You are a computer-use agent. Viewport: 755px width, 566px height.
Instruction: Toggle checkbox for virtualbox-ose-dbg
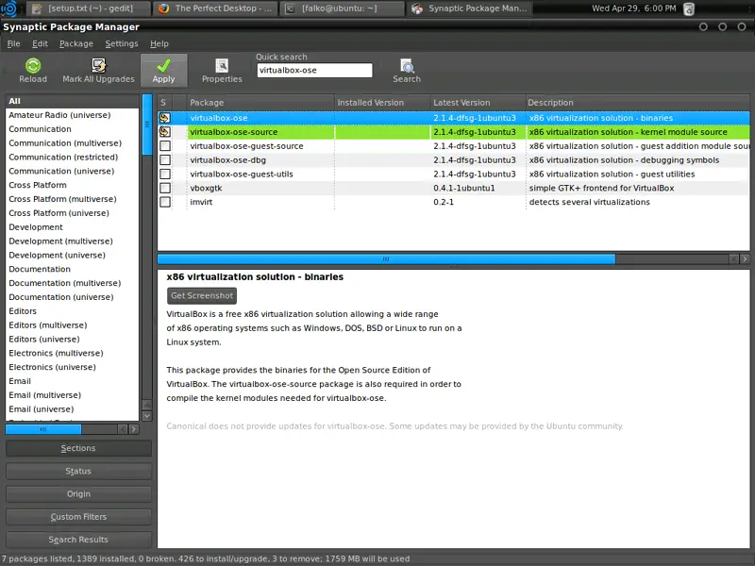[164, 159]
